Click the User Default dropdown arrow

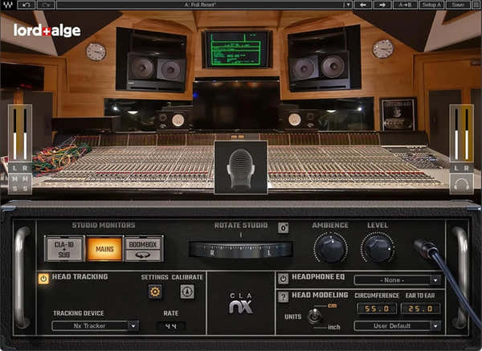[x=435, y=326]
